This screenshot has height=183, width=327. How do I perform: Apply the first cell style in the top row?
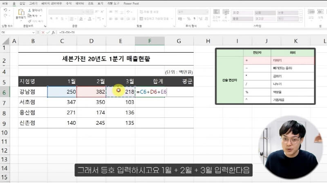pos(242,13)
